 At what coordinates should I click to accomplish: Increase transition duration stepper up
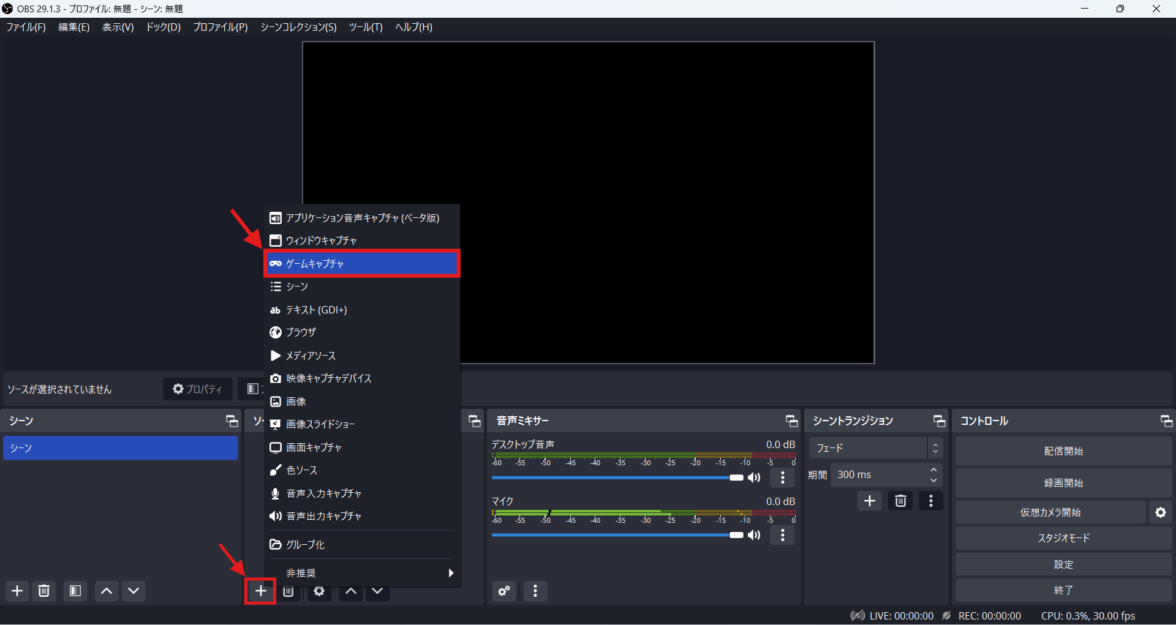tap(933, 470)
